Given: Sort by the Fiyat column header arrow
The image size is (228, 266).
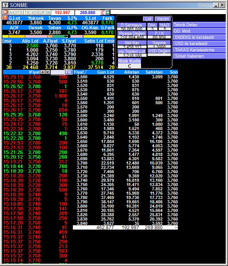Looking at the screenshot, I should (84, 72).
